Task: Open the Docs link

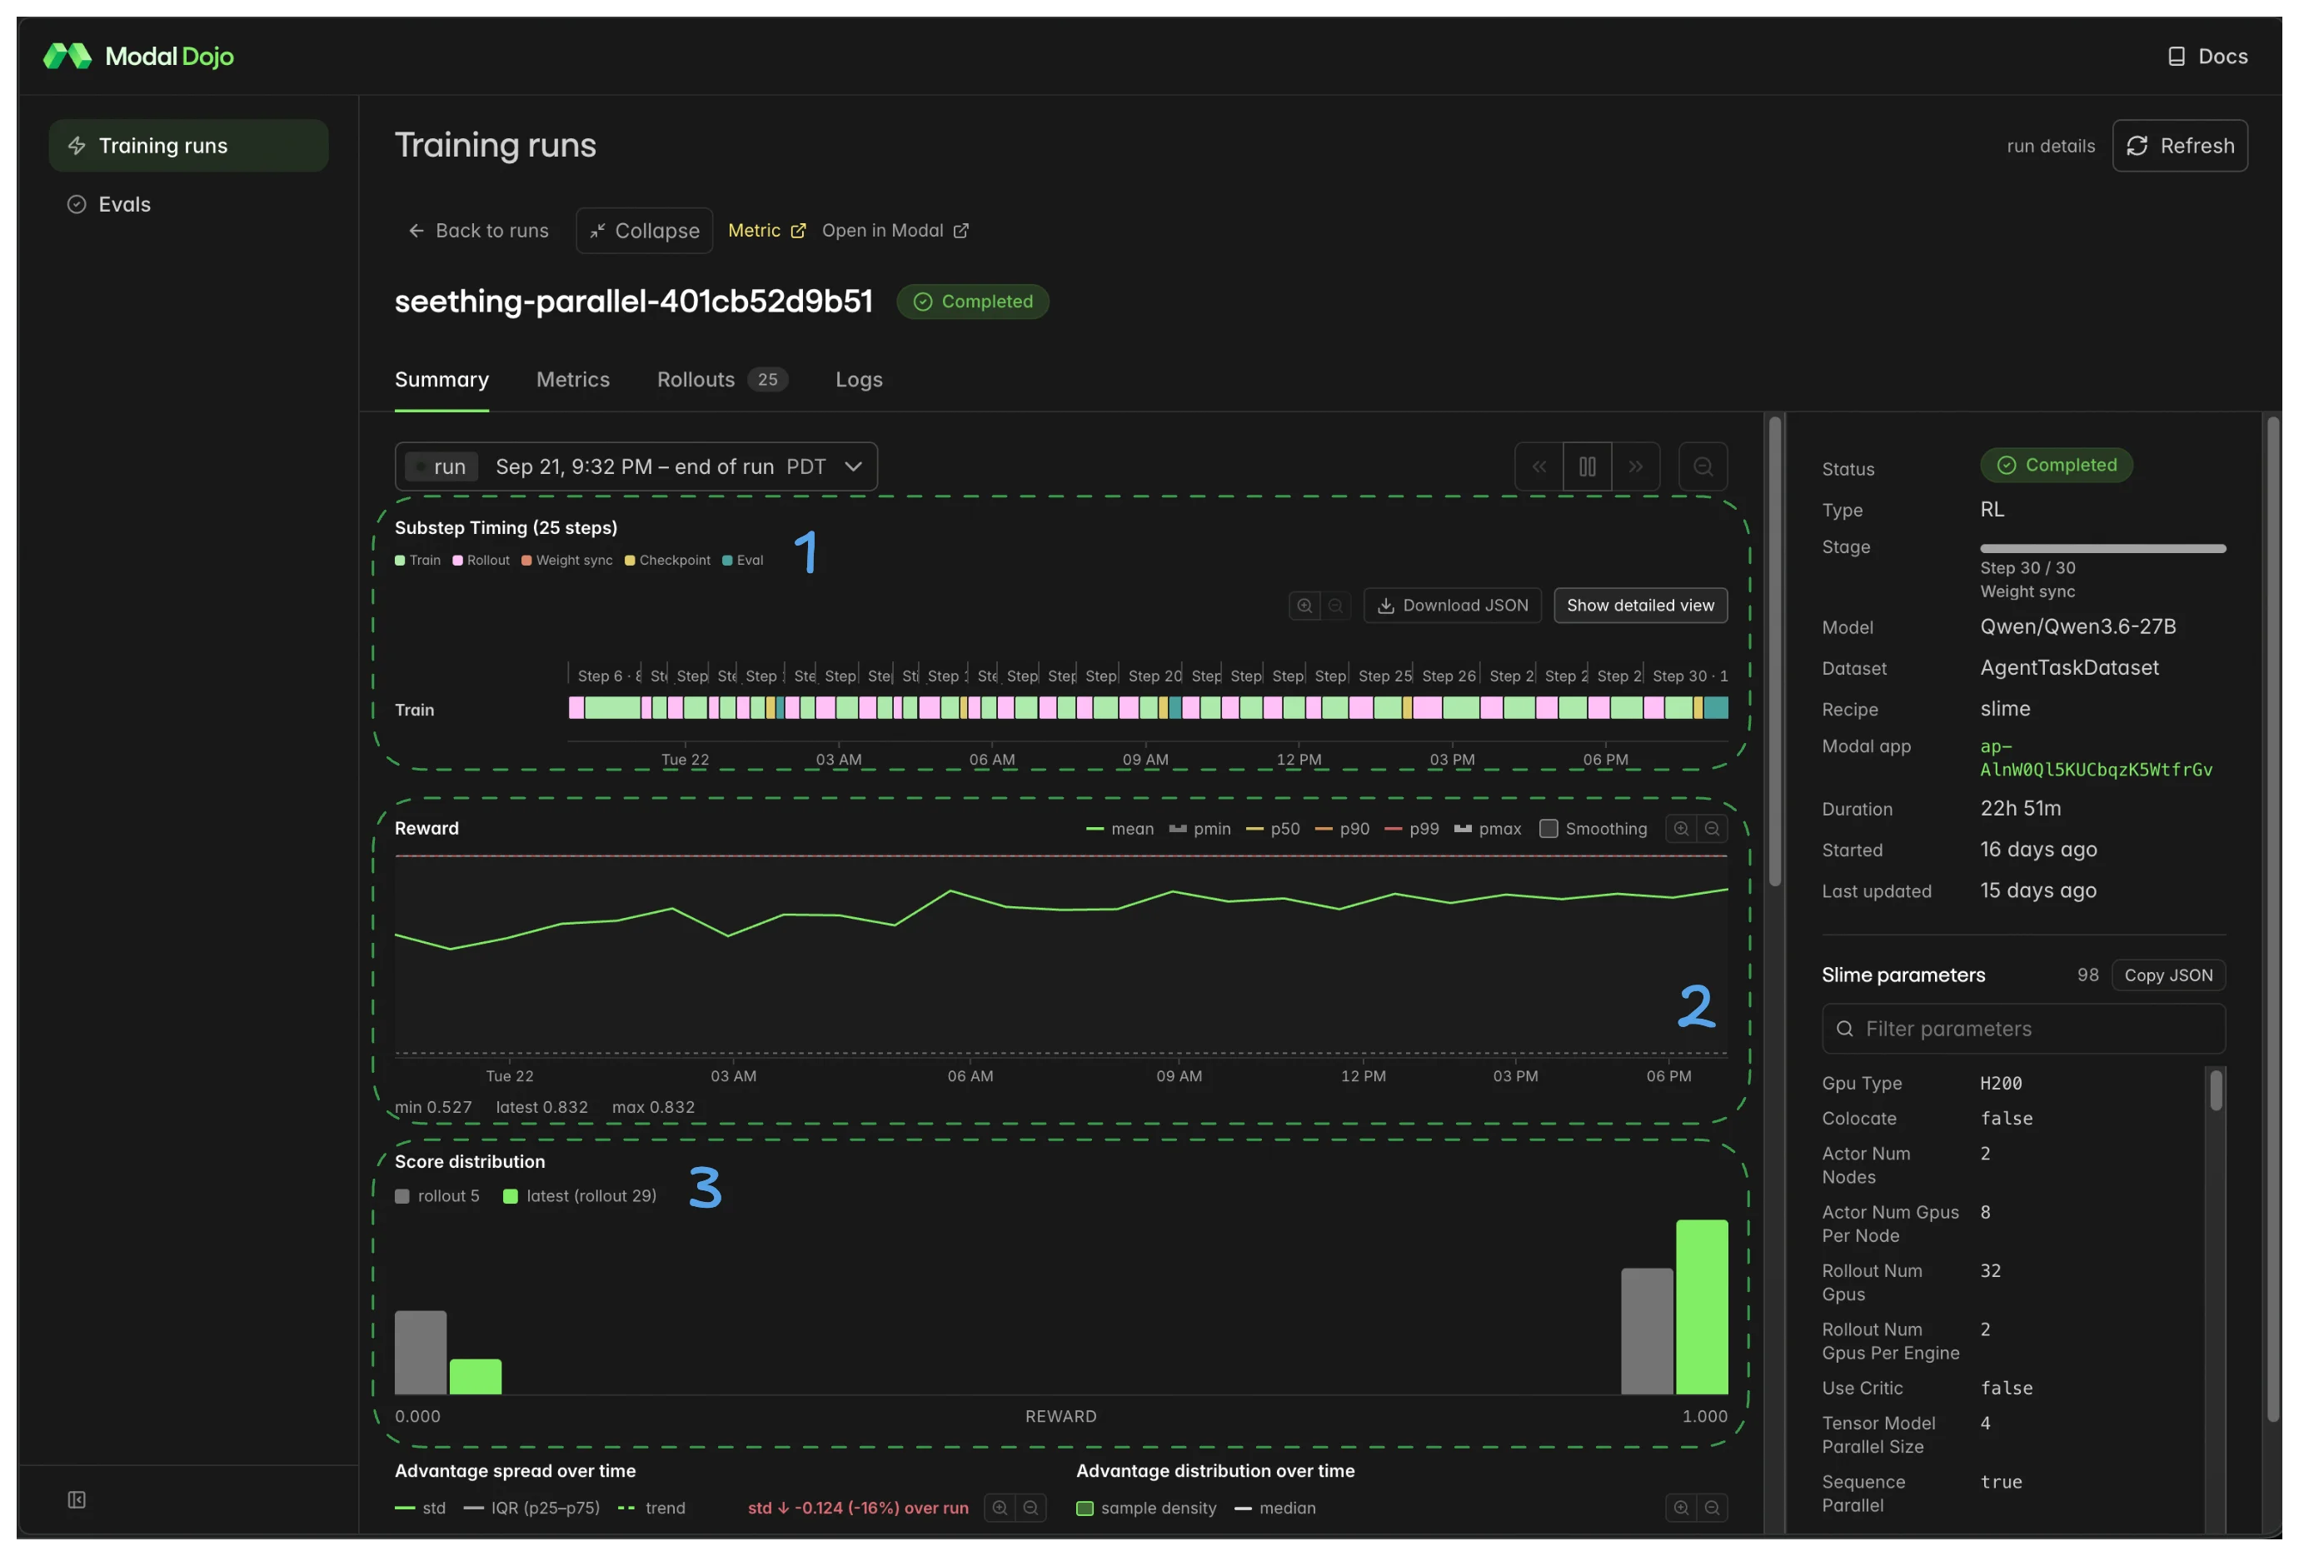Action: [2207, 57]
